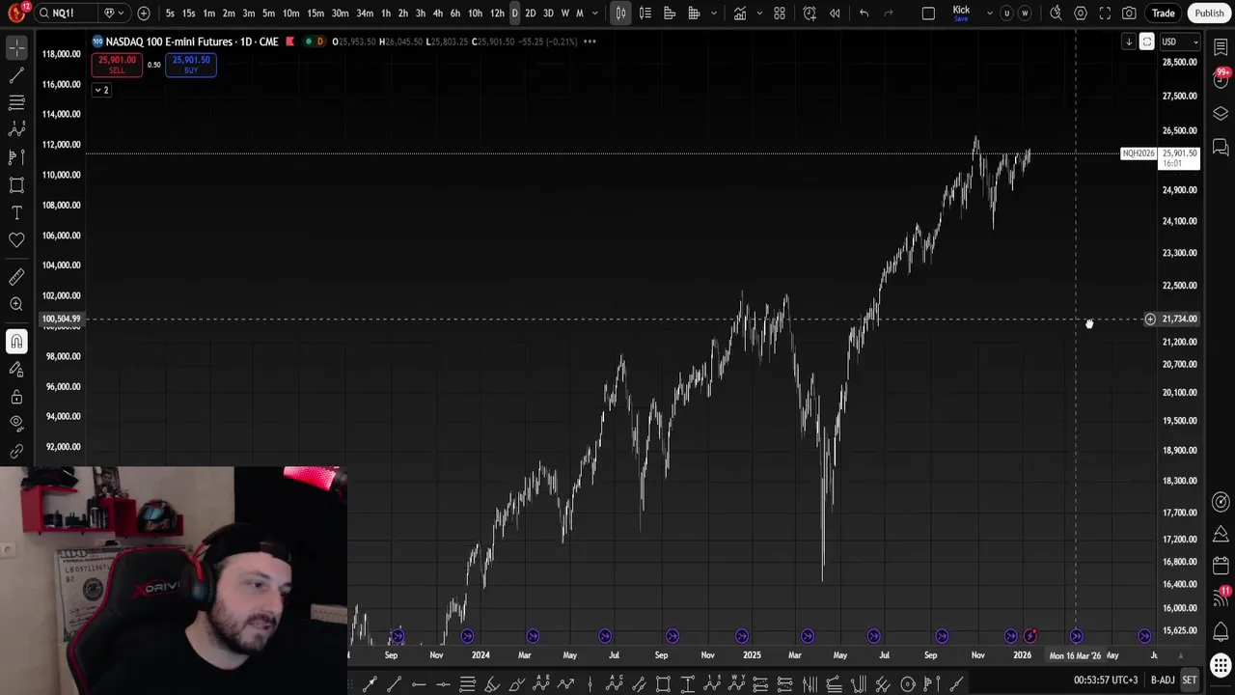Open the candlestick chart type selector
The image size is (1235, 695).
620,14
